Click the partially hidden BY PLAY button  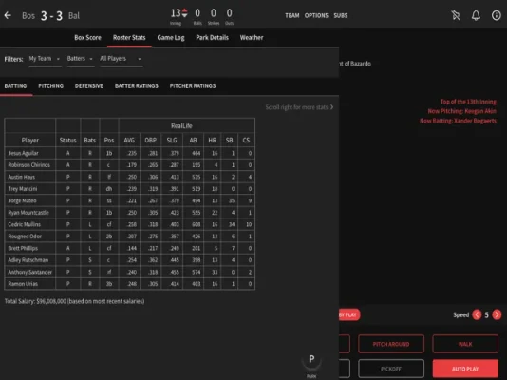(x=349, y=314)
